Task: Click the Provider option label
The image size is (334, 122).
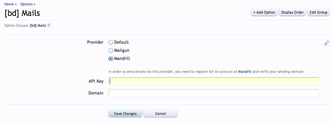Action: pyautogui.click(x=95, y=42)
